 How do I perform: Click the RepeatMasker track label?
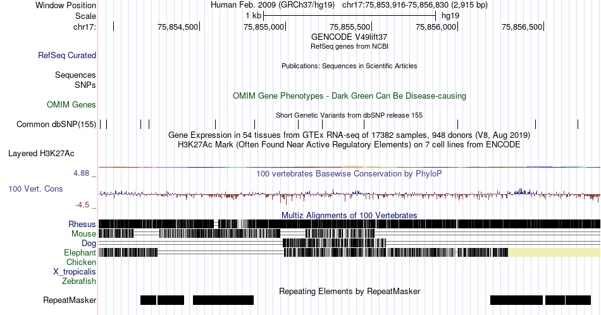coord(70,300)
